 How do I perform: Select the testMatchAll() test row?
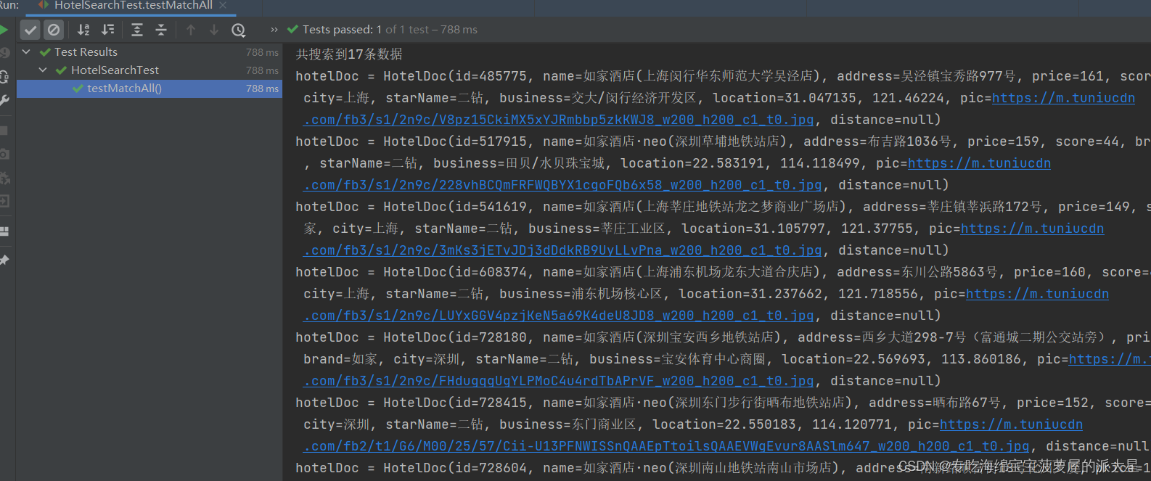tap(149, 89)
